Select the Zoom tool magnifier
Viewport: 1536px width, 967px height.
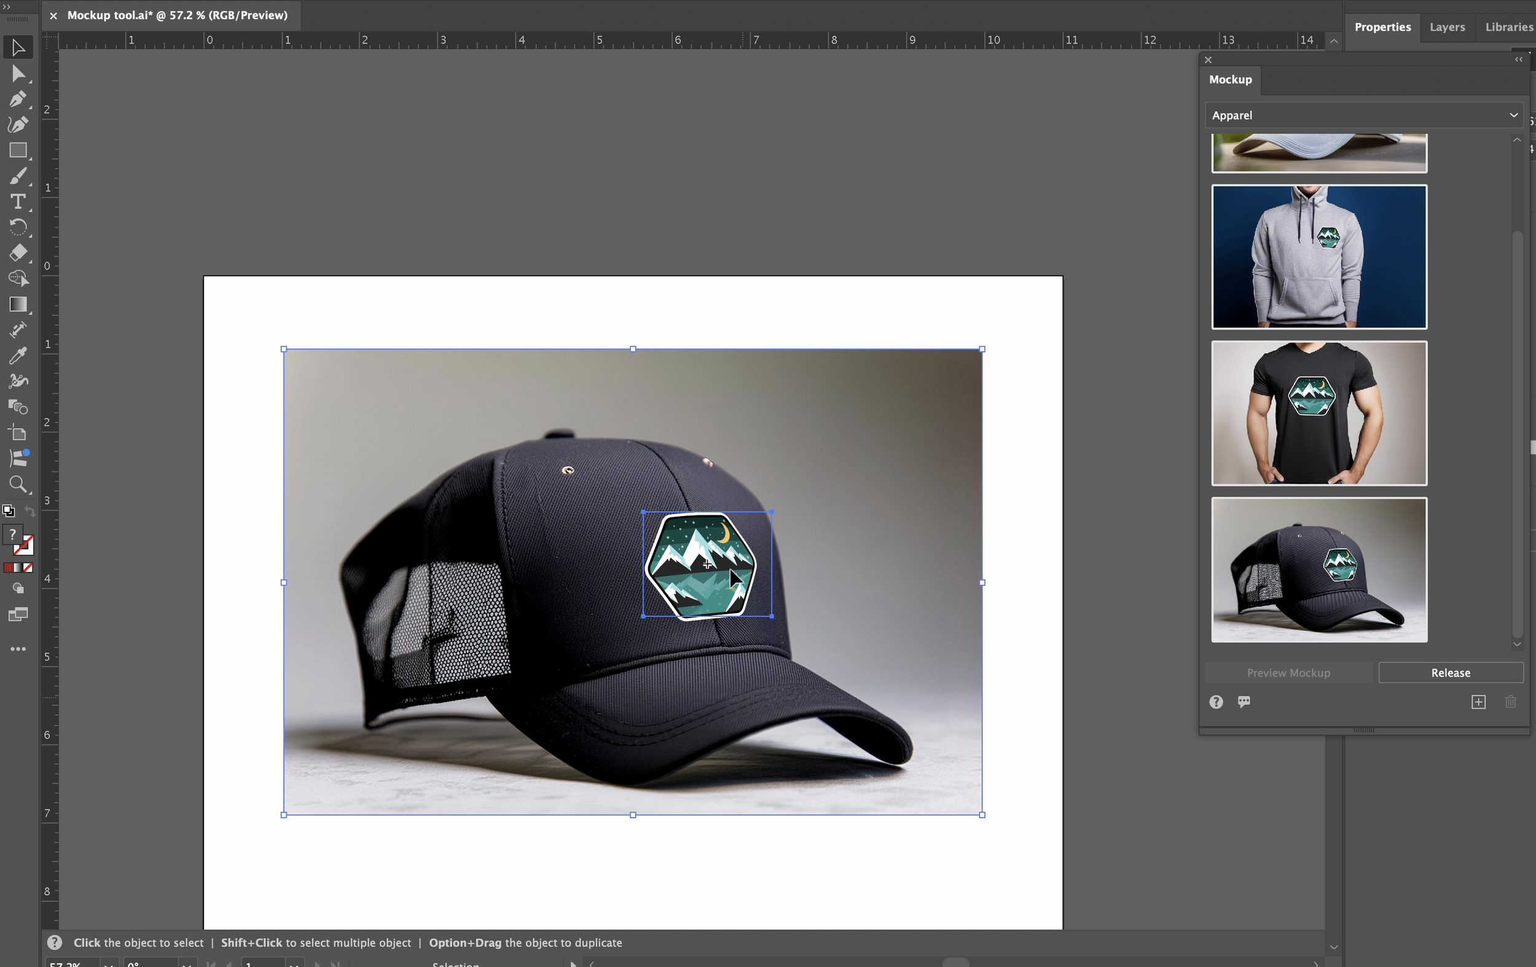click(x=18, y=485)
